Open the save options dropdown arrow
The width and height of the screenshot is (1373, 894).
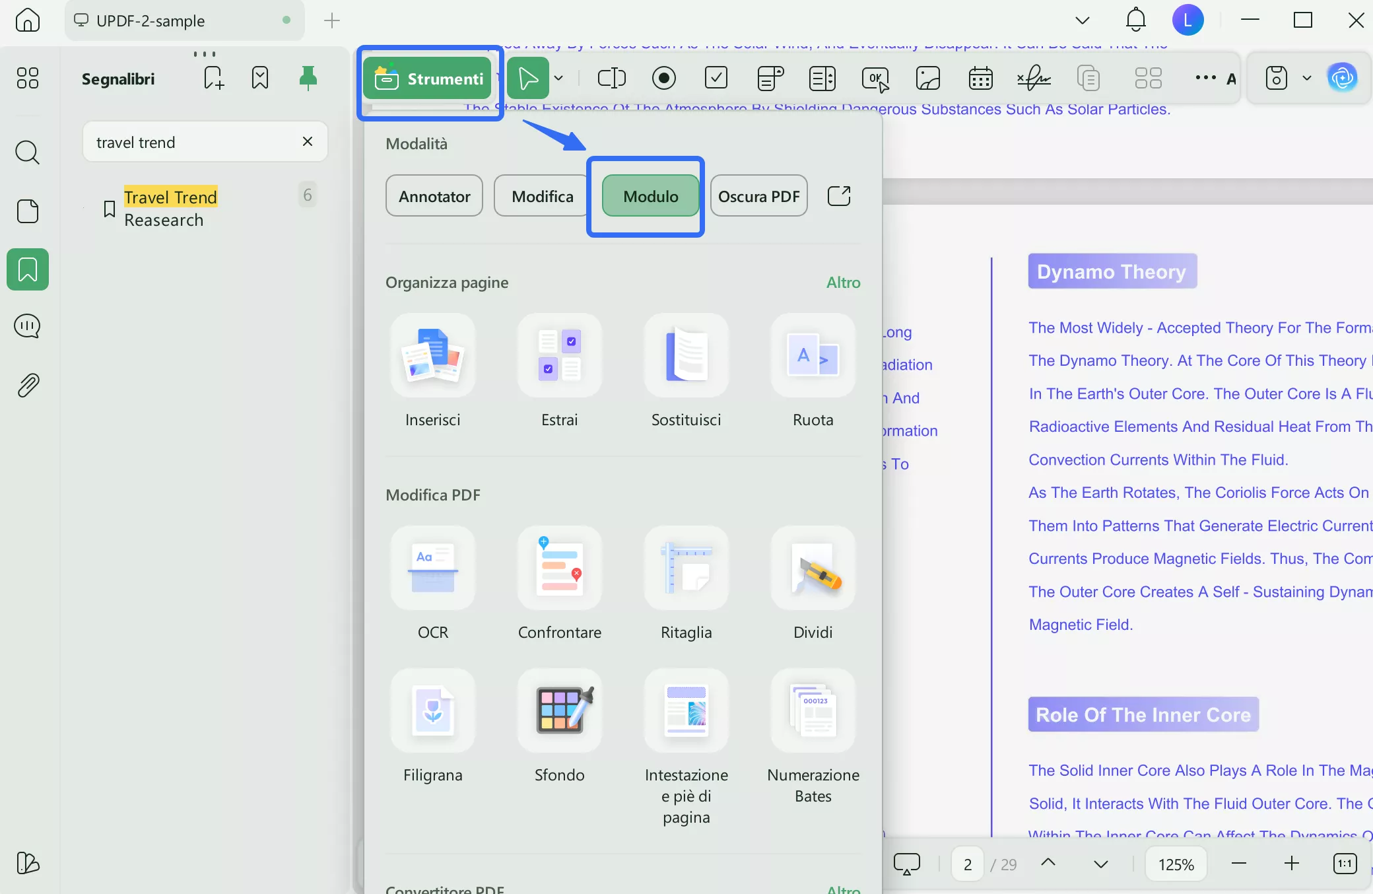tap(1306, 78)
